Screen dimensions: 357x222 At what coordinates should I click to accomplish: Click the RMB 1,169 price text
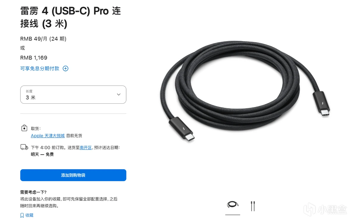click(x=34, y=58)
